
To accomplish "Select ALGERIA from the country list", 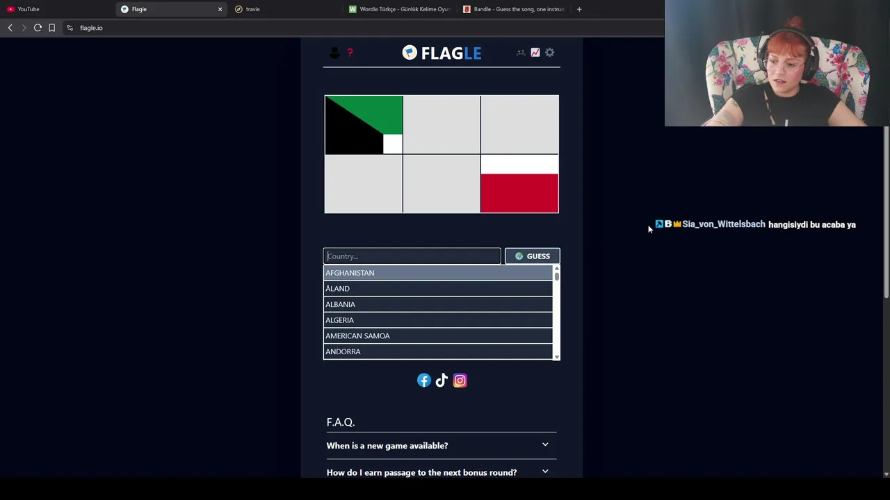I will [x=438, y=320].
